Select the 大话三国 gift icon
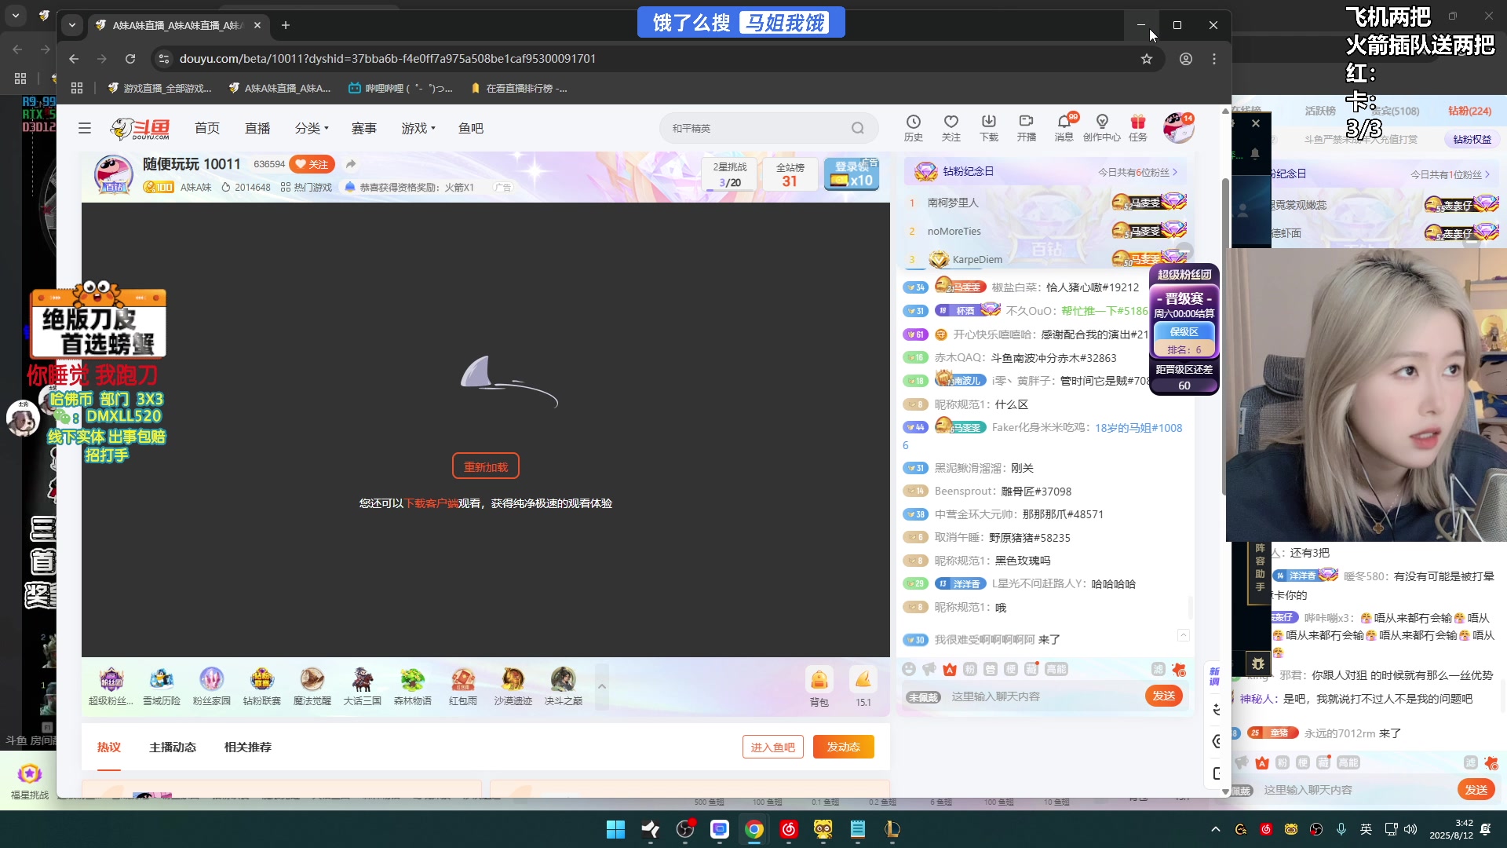Screen dimensions: 1507x848 [363, 686]
